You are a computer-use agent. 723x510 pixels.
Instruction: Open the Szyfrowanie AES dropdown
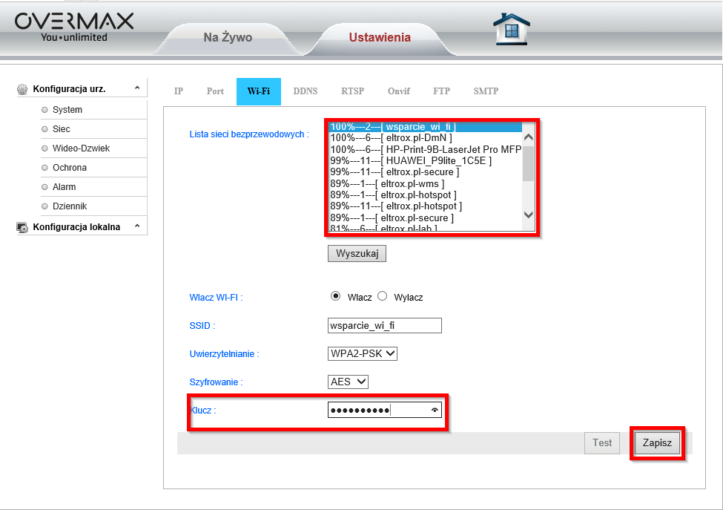click(x=348, y=382)
